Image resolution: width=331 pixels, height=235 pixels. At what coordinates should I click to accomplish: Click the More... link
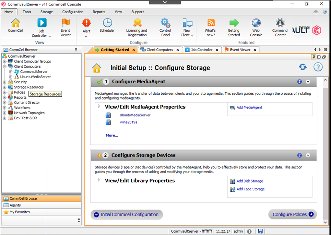coord(112,136)
